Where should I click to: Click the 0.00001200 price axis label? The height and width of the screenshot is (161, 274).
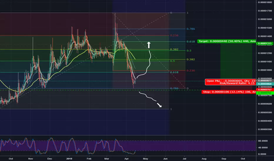(x=265, y=53)
